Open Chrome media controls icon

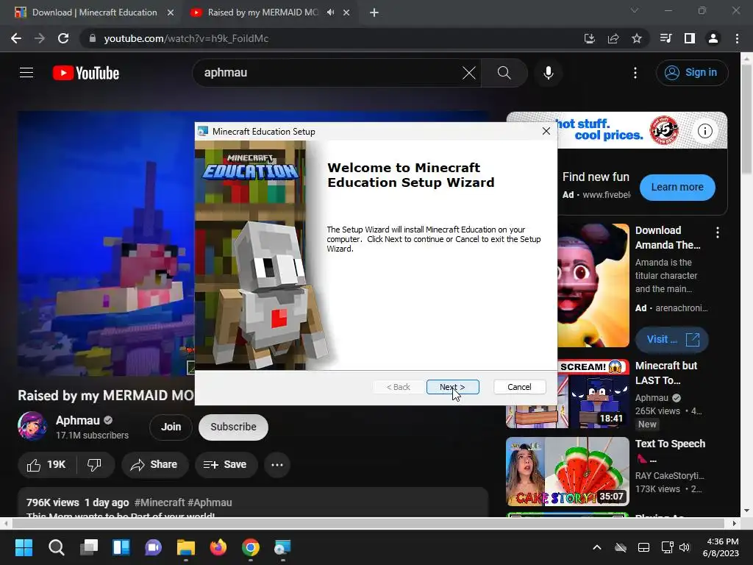[666, 38]
